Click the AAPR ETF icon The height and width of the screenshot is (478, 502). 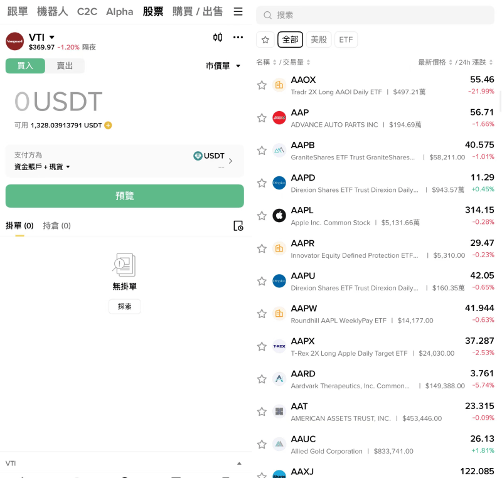[279, 248]
